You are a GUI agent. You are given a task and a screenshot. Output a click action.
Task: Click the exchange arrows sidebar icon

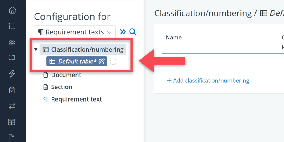tap(12, 106)
